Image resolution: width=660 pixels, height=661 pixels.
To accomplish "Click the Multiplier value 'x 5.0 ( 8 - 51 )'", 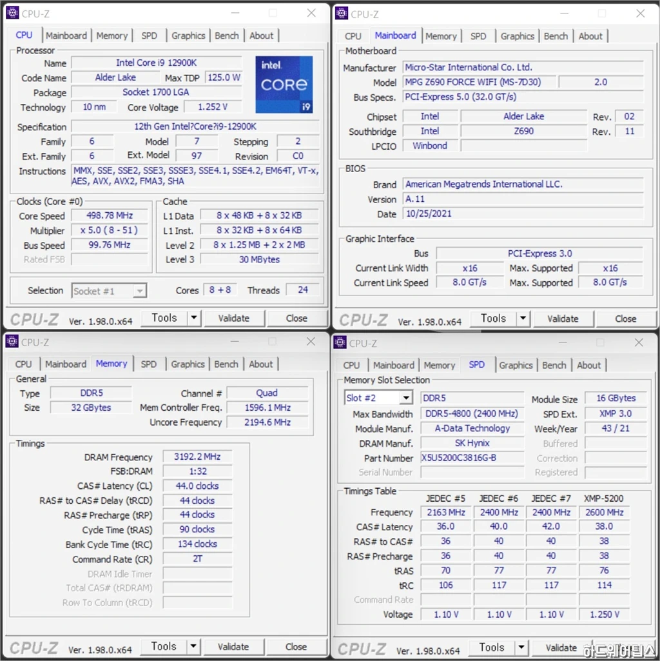I will tap(110, 230).
